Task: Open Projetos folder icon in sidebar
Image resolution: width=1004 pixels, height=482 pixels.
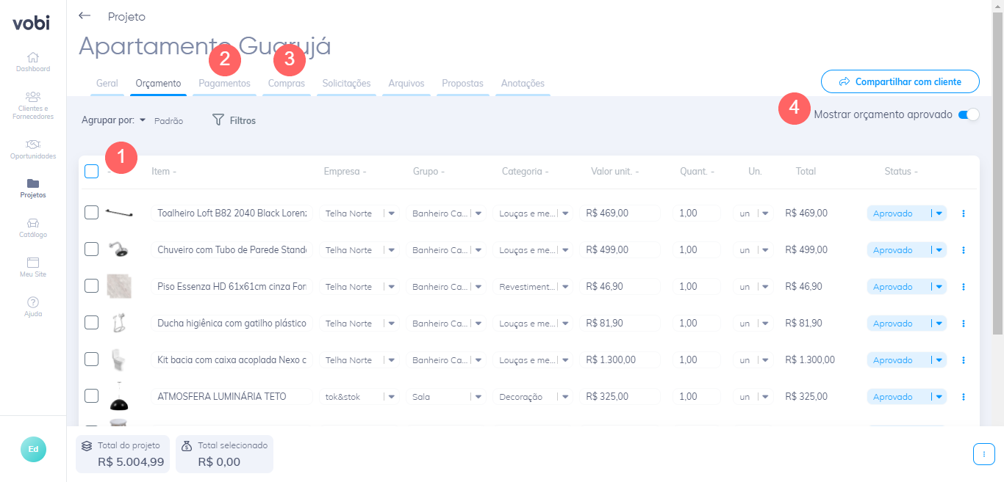Action: (x=33, y=183)
